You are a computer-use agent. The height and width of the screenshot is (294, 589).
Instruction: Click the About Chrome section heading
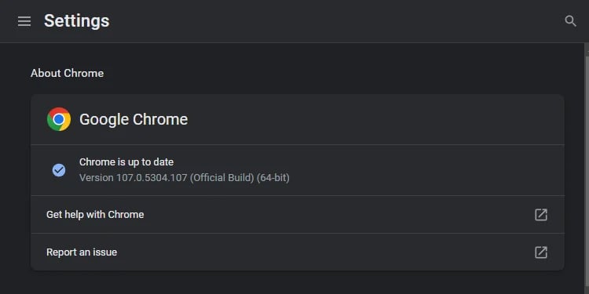(68, 73)
